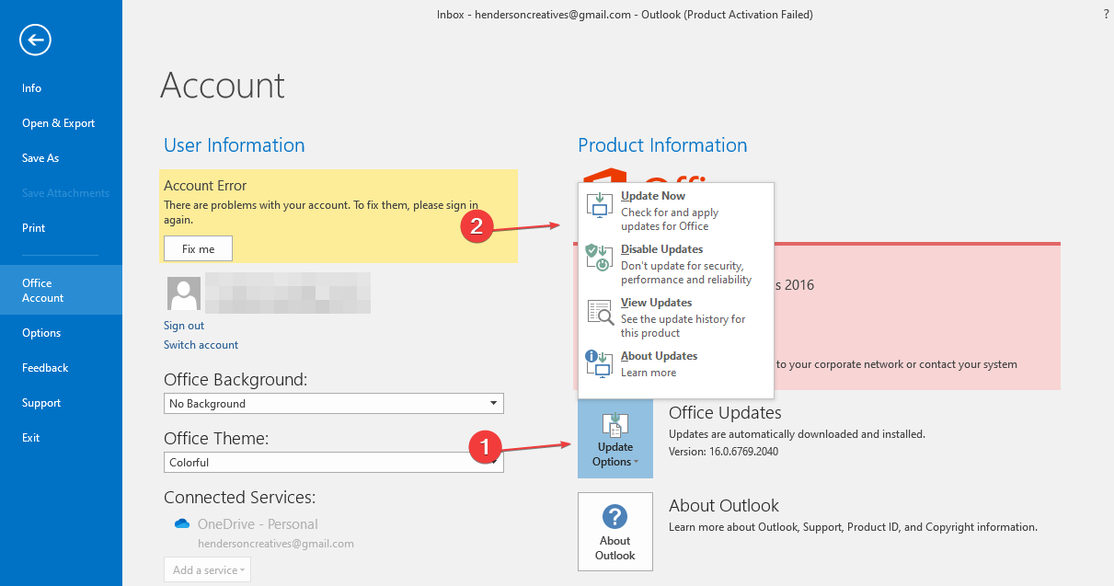
Task: Select About Updates menu entry
Action: coord(676,364)
